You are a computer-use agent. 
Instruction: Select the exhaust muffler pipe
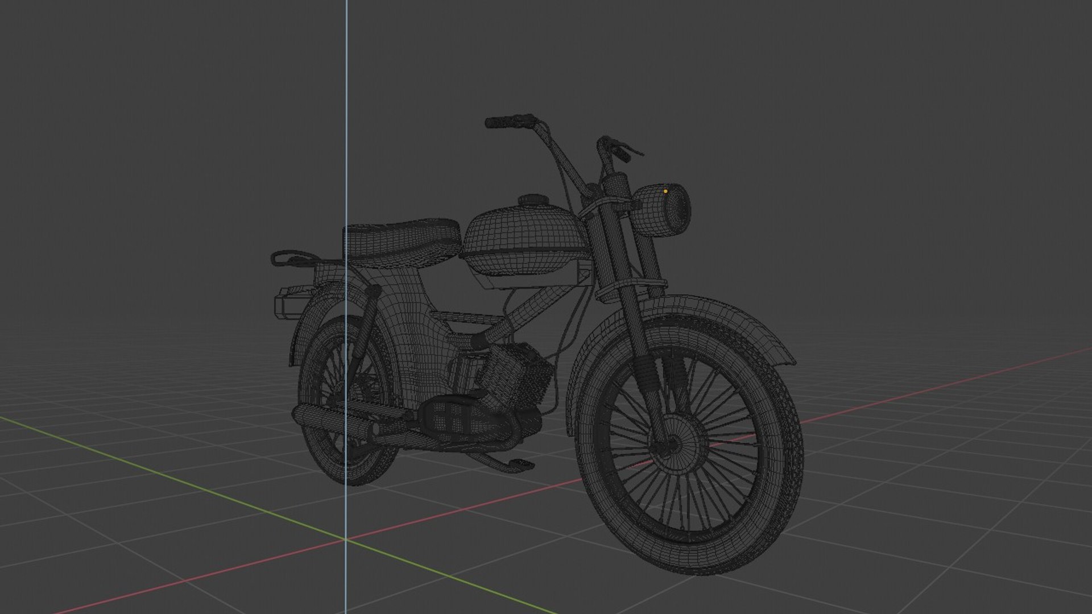pos(336,421)
